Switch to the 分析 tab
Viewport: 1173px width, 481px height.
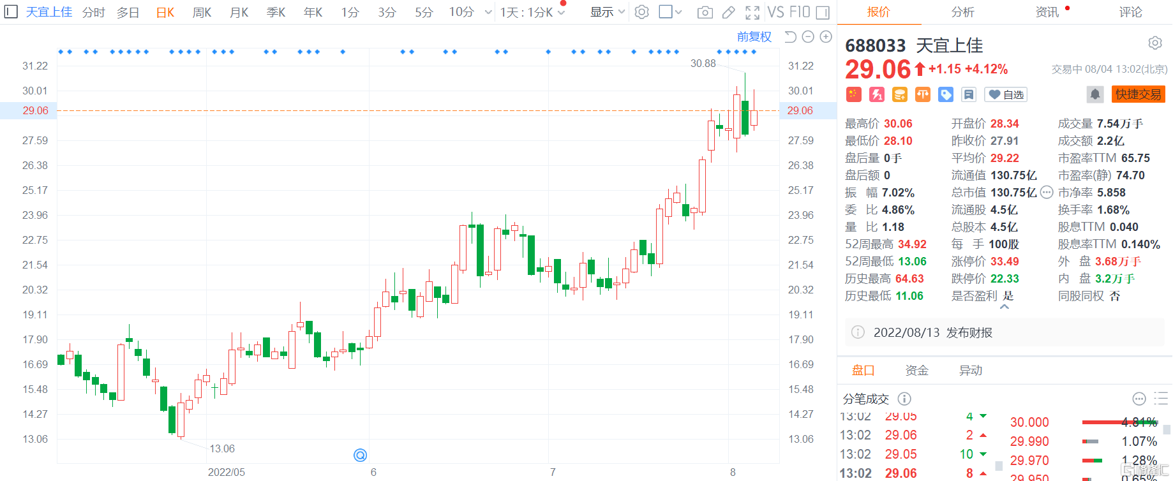[962, 12]
